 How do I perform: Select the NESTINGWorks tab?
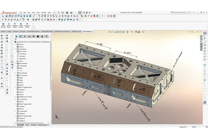coord(87,31)
